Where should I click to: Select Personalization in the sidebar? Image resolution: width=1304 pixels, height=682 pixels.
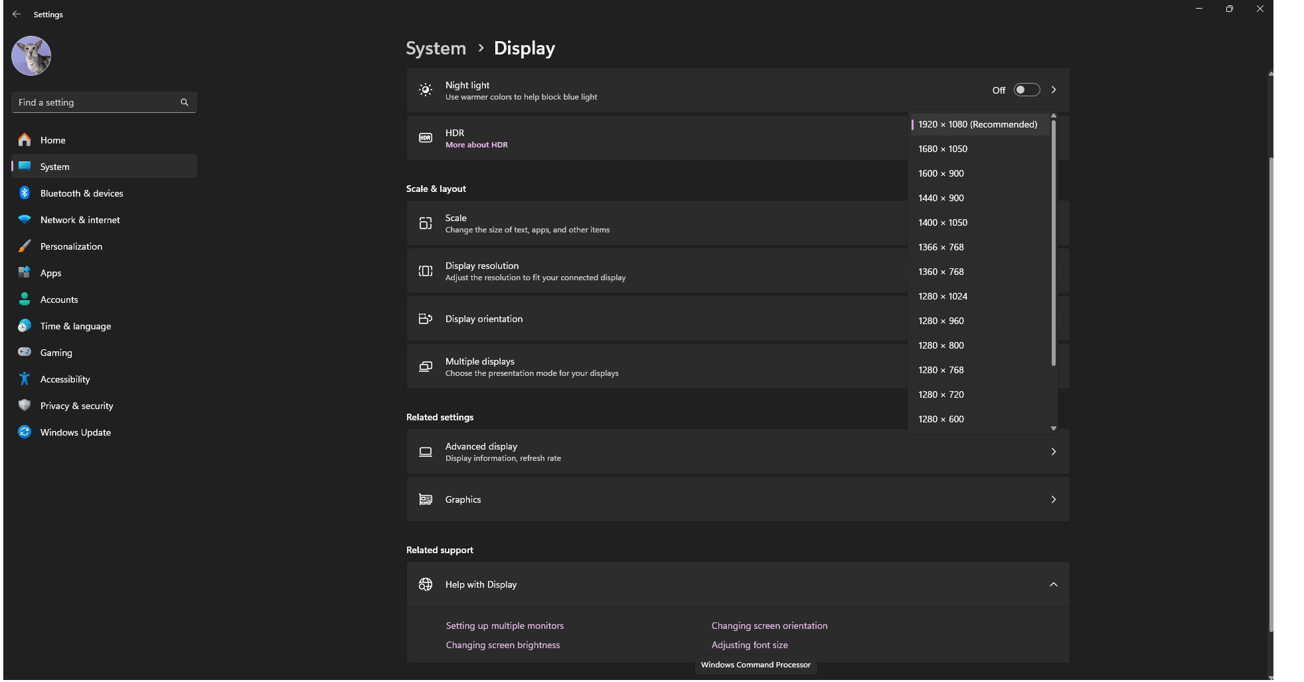pyautogui.click(x=104, y=246)
